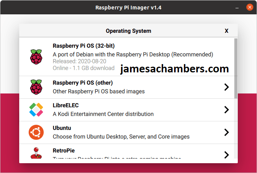Close the Operating System dialog with X
This screenshot has height=173, width=257.
click(x=226, y=31)
